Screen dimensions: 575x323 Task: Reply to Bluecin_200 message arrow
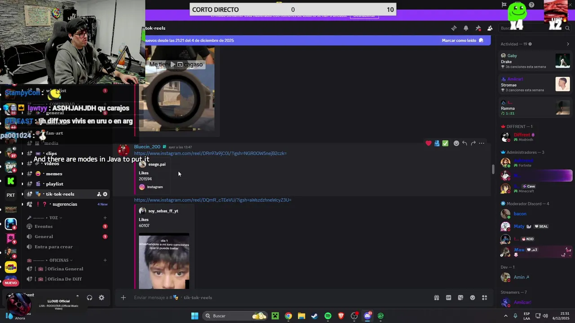[464, 143]
